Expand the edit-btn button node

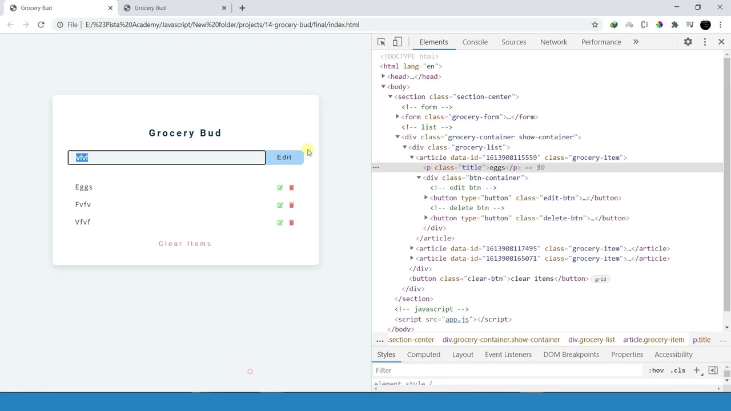(x=426, y=198)
